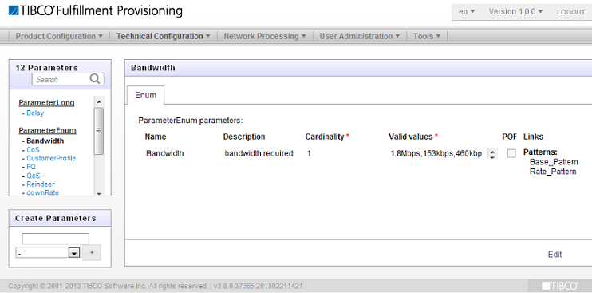Viewport: 592px width, 293px height.
Task: Click the Edit button
Action: 555,255
